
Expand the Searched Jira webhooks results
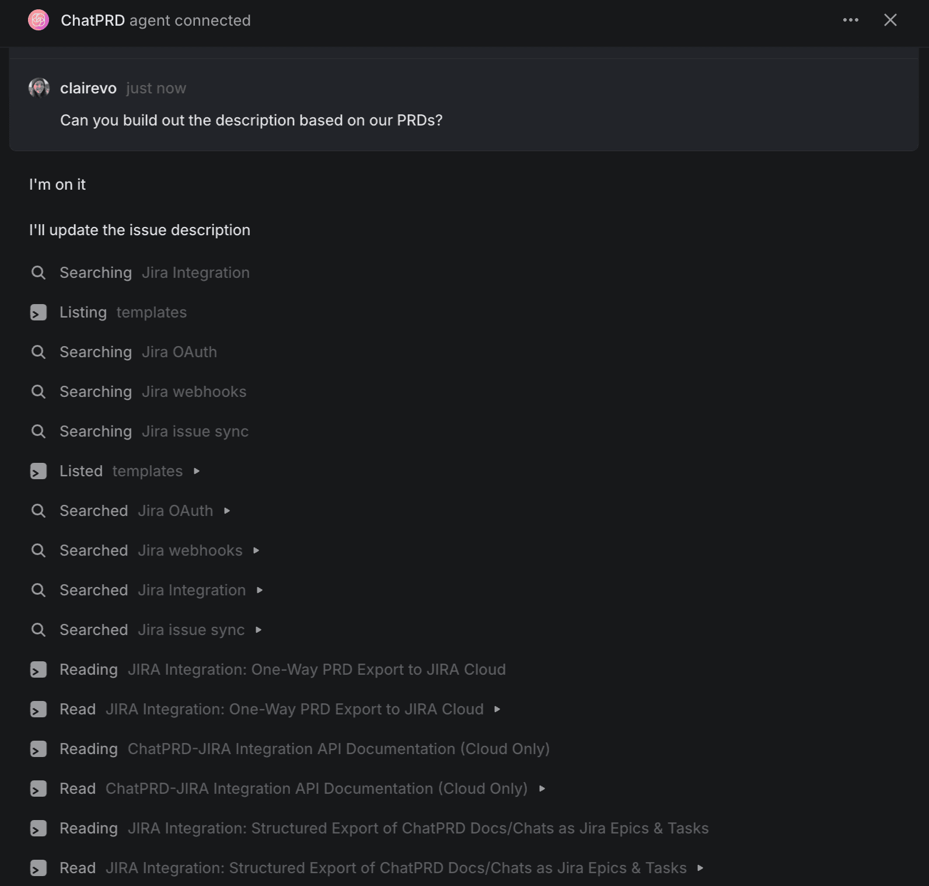coord(256,550)
